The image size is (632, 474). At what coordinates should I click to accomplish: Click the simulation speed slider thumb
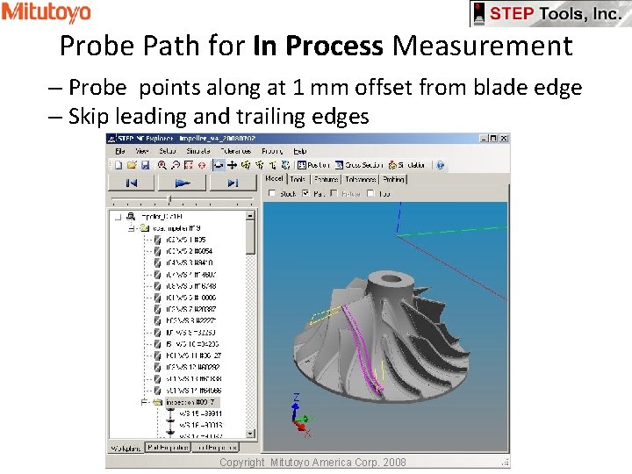[169, 199]
